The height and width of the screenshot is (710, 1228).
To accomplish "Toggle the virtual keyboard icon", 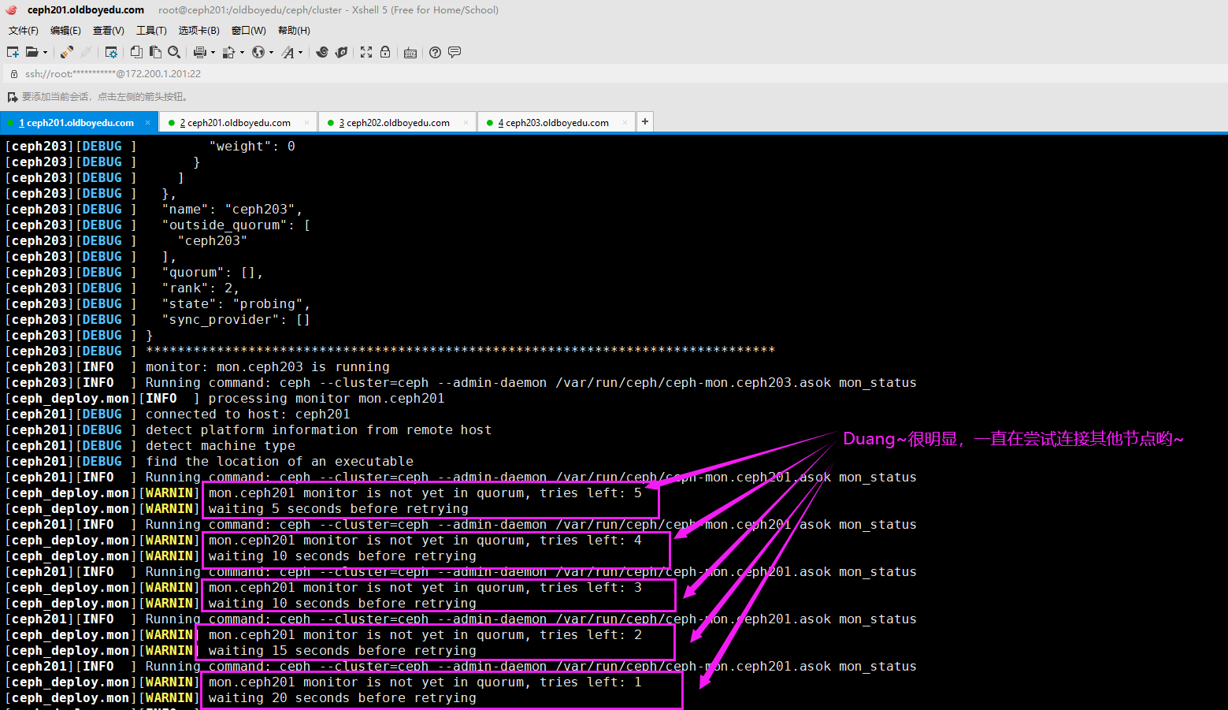I will coord(410,53).
